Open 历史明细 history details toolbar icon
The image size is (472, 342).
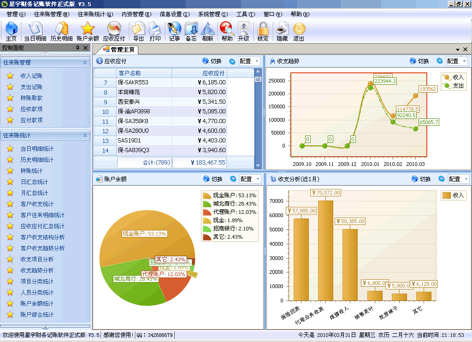(x=61, y=31)
